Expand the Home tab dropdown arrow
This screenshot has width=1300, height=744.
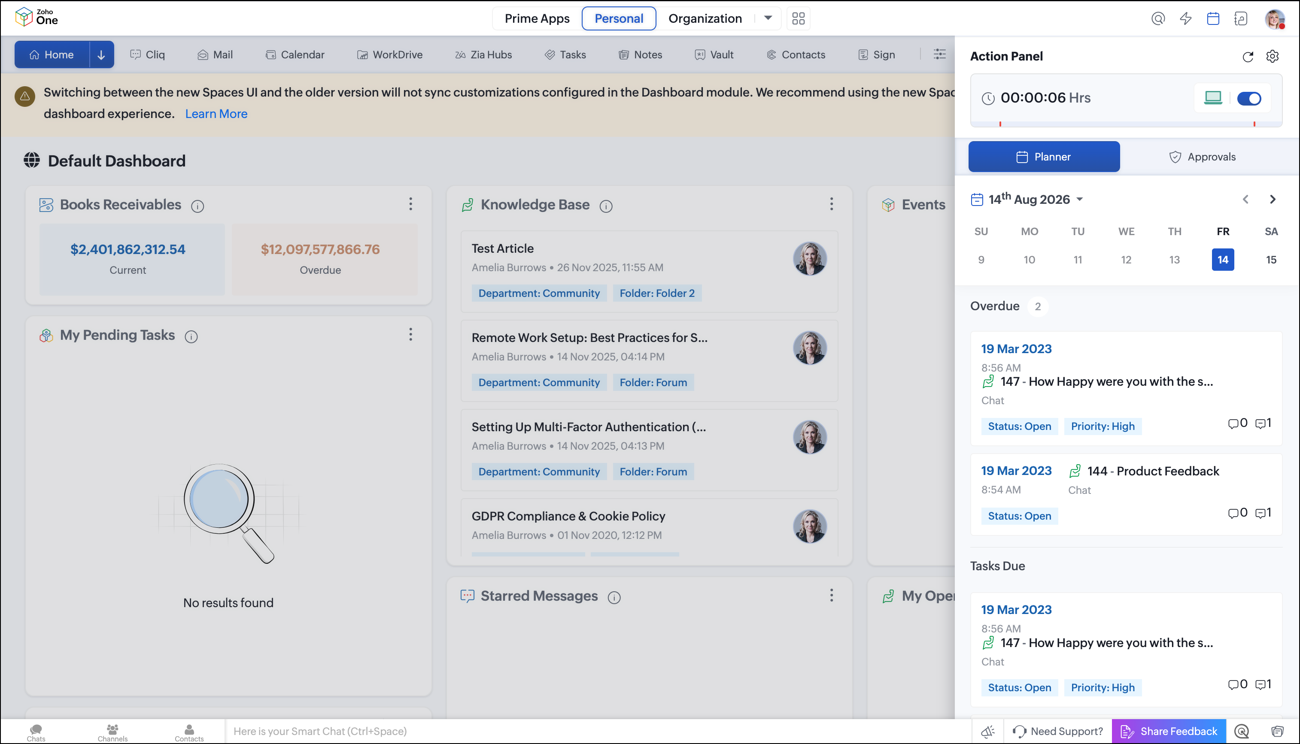pyautogui.click(x=101, y=54)
